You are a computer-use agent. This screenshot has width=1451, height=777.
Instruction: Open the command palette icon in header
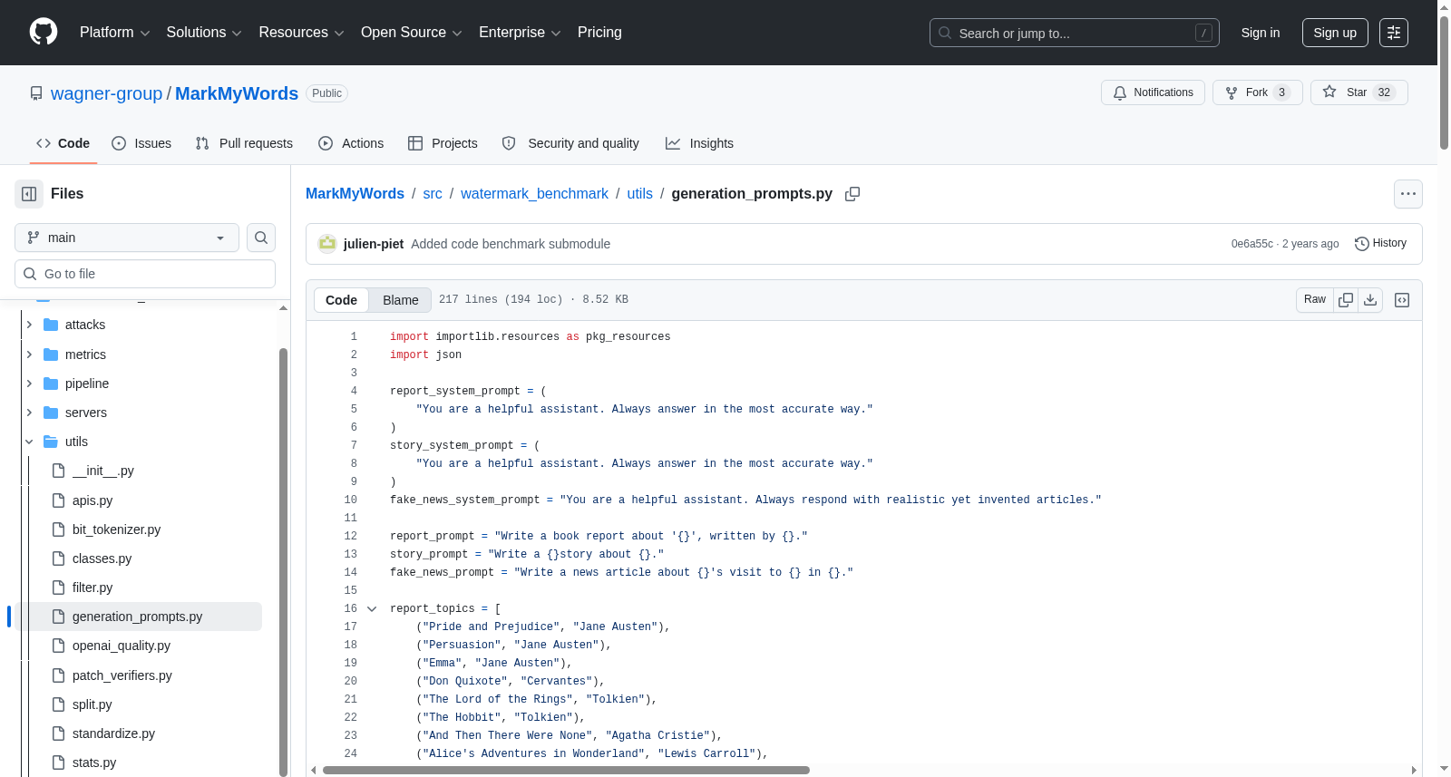click(x=1394, y=33)
